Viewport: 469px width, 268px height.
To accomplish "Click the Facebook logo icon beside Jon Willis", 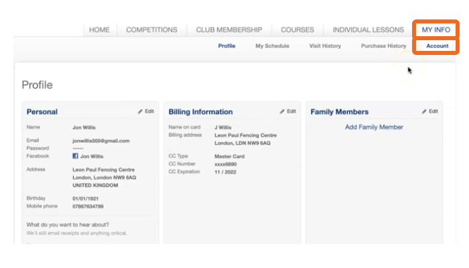I will (x=76, y=156).
